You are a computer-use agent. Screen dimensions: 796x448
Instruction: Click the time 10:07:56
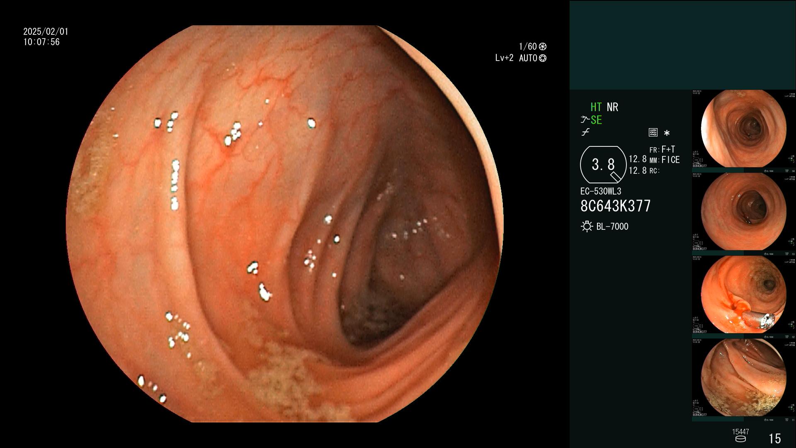41,42
